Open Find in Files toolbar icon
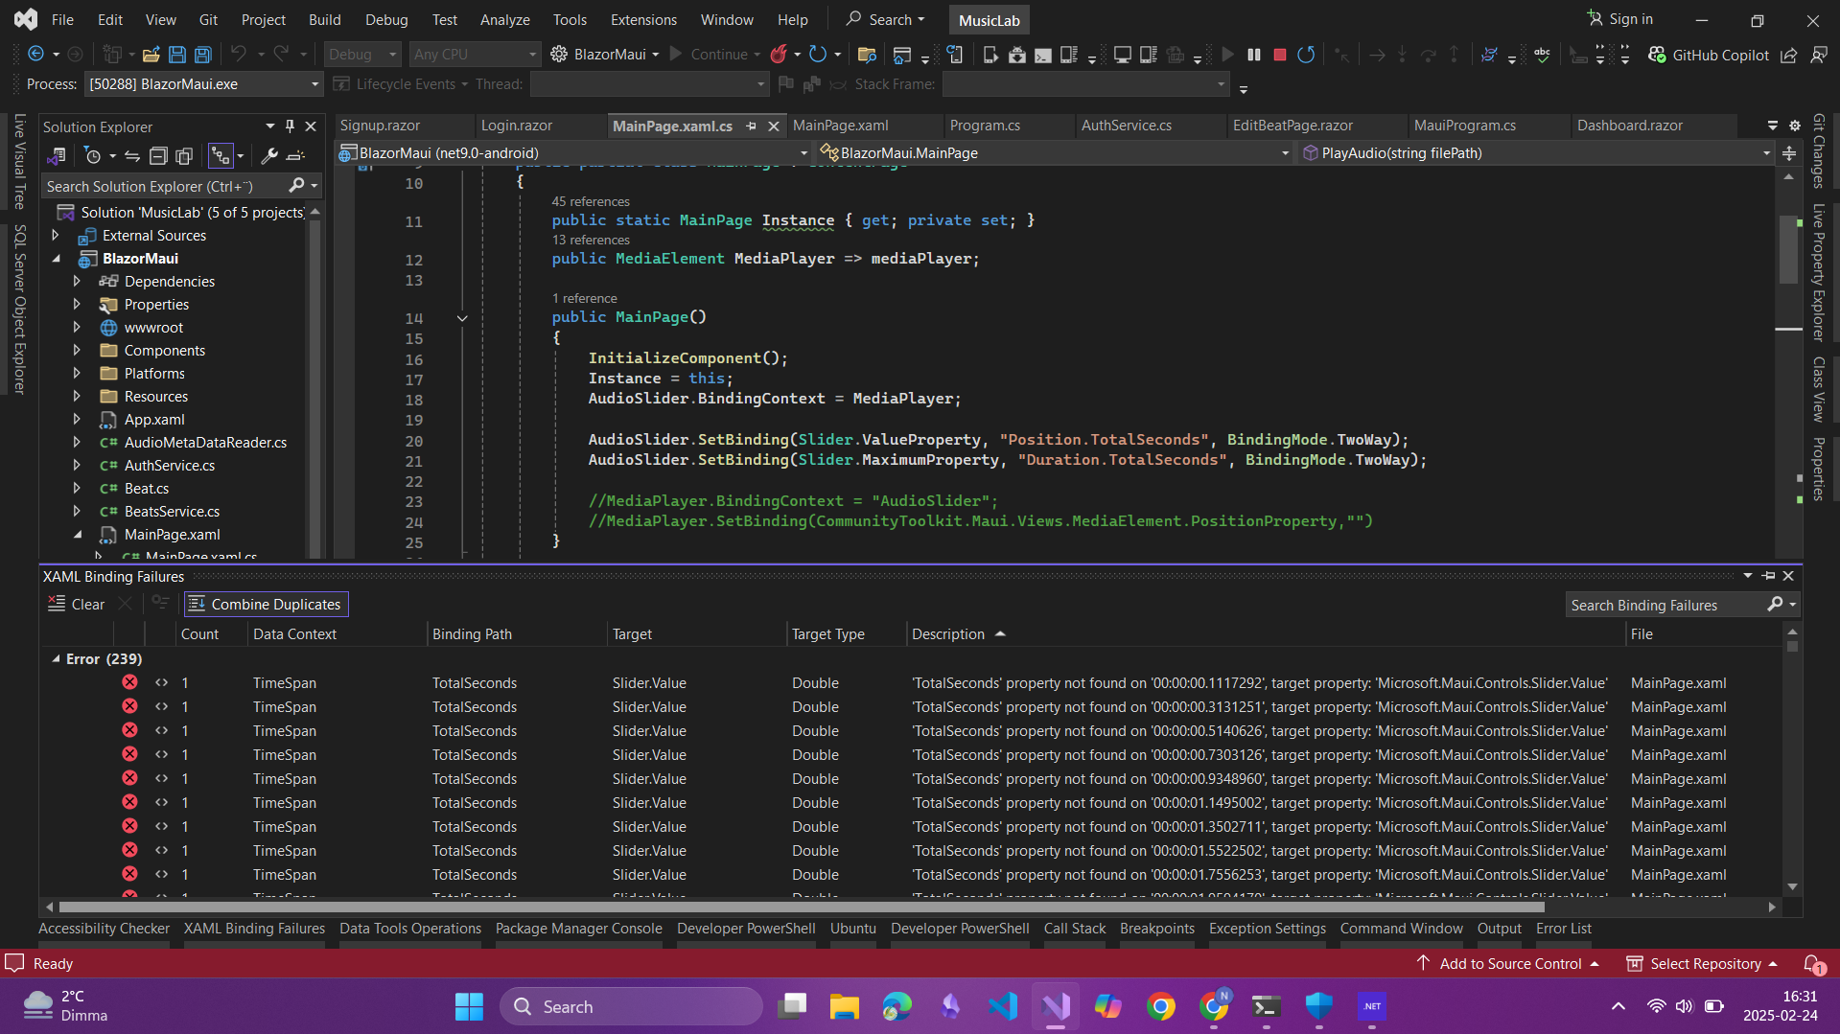Viewport: 1840px width, 1034px height. click(x=867, y=55)
